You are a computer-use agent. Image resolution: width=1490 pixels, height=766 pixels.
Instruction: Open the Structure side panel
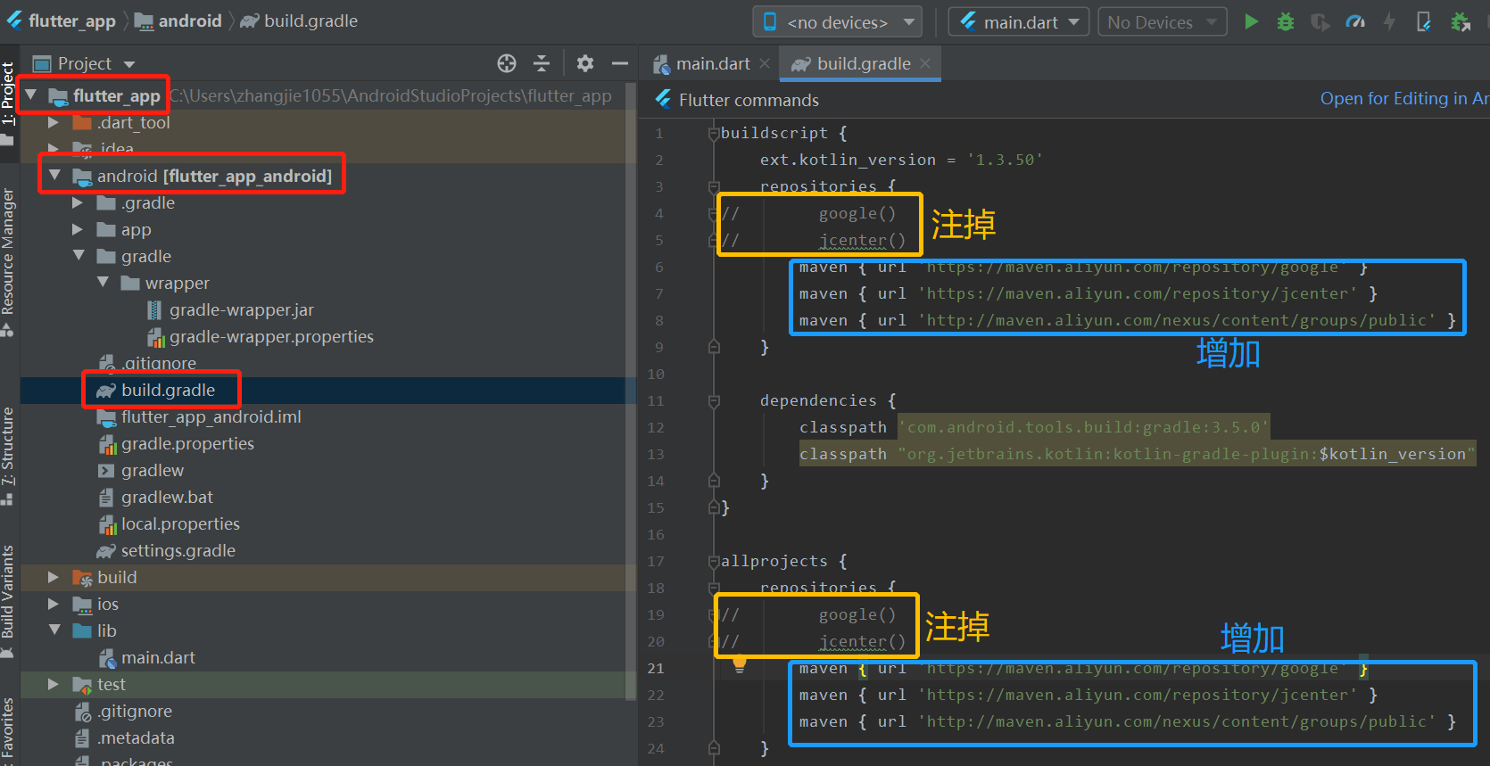click(8, 455)
